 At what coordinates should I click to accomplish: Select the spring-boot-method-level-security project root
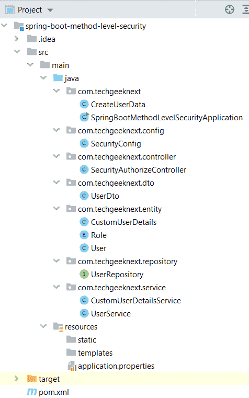point(86,26)
